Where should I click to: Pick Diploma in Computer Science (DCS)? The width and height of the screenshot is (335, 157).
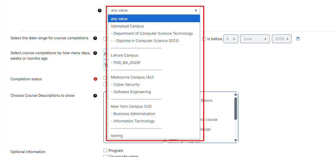tap(154, 41)
